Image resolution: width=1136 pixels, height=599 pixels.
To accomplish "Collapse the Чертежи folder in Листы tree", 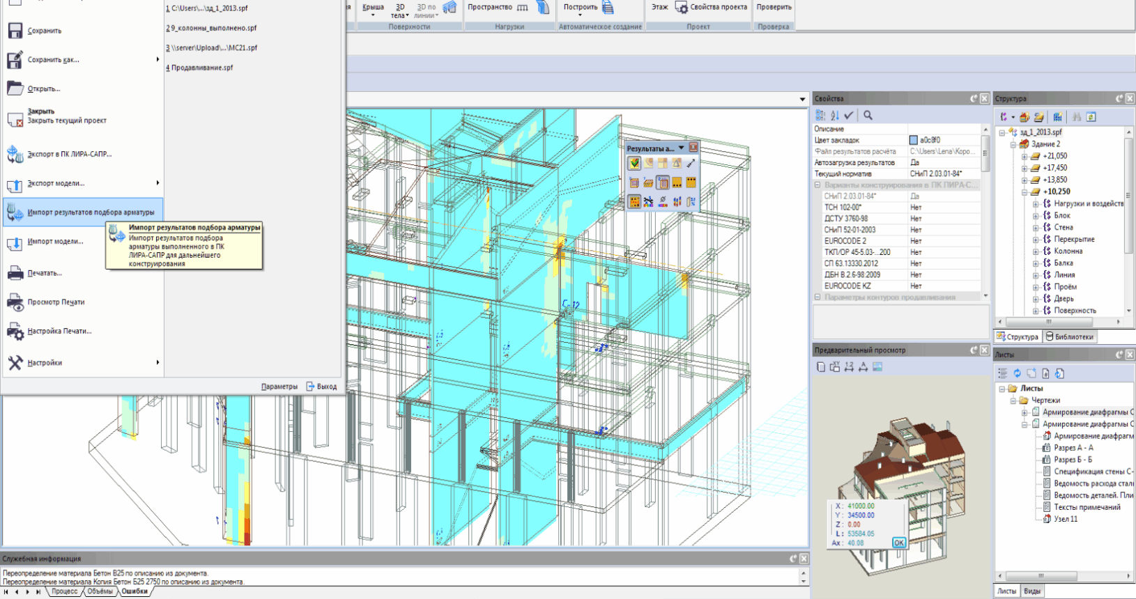I will (1013, 400).
